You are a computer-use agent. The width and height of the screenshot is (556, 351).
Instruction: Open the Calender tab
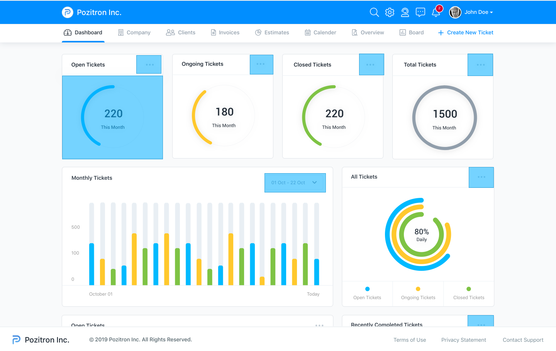tap(320, 32)
